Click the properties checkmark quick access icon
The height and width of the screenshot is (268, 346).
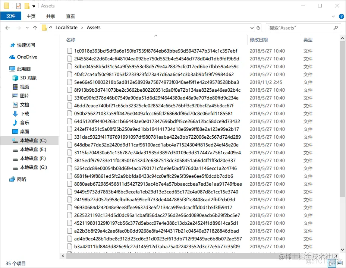(x=19, y=6)
